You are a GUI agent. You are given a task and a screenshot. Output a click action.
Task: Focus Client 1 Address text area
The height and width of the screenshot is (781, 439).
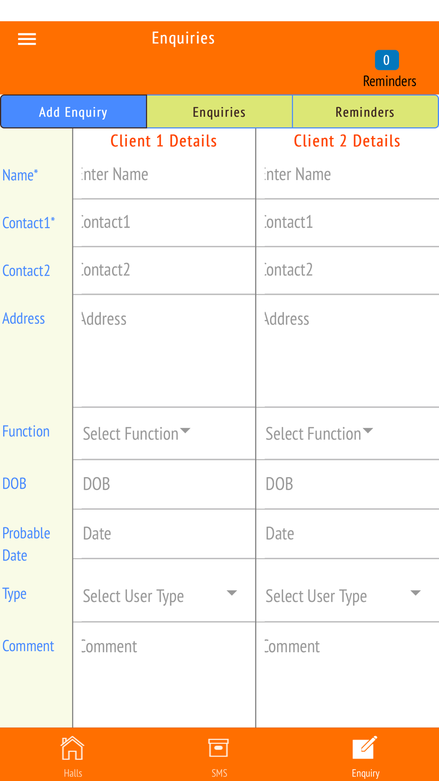[164, 351]
